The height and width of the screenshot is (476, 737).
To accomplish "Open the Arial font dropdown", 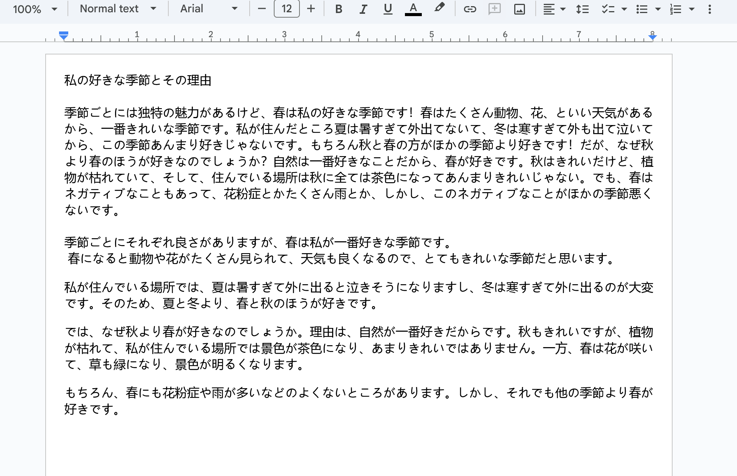I will (209, 9).
